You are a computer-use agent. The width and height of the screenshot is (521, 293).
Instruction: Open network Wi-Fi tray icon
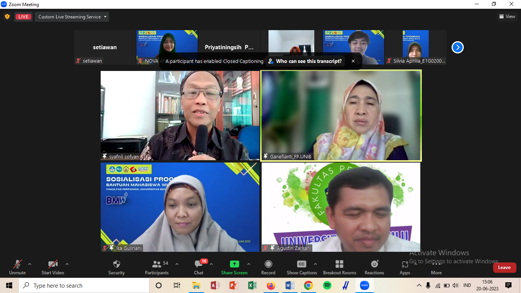(437, 285)
